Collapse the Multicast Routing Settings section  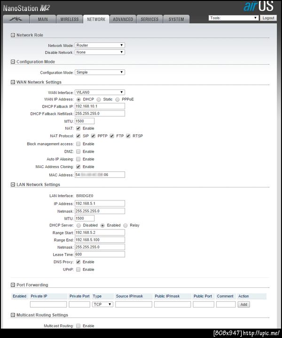(13, 315)
